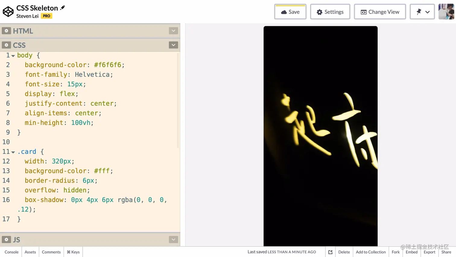Collapse the HTML panel with its chevron

point(173,31)
